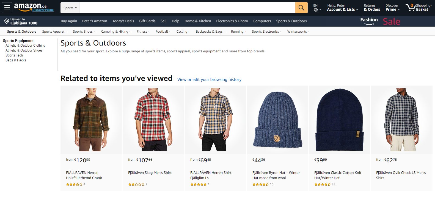The image size is (435, 201).
Task: Expand the Camping & Hiking submenu
Action: (x=116, y=32)
